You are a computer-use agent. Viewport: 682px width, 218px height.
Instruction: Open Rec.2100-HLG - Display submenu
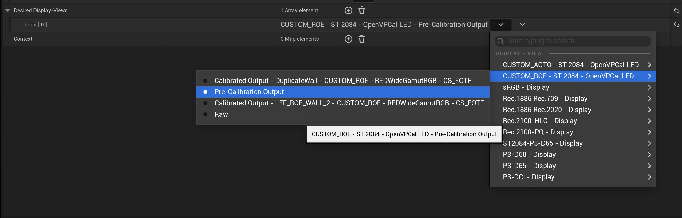pos(573,121)
